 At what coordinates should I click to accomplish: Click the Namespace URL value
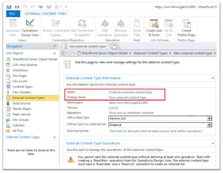pyautogui.click(x=128, y=103)
